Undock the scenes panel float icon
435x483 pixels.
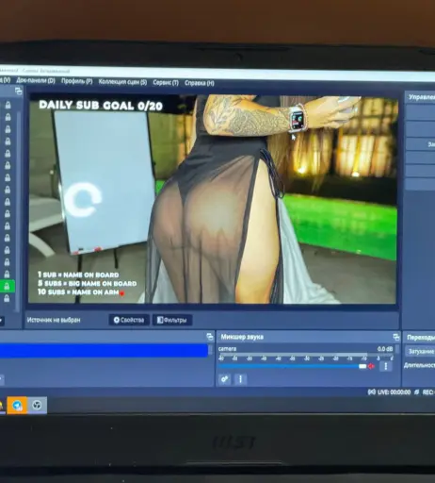click(x=210, y=337)
